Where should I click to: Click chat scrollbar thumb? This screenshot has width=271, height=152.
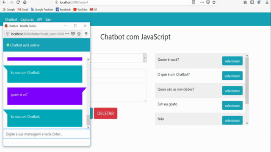coord(88,120)
